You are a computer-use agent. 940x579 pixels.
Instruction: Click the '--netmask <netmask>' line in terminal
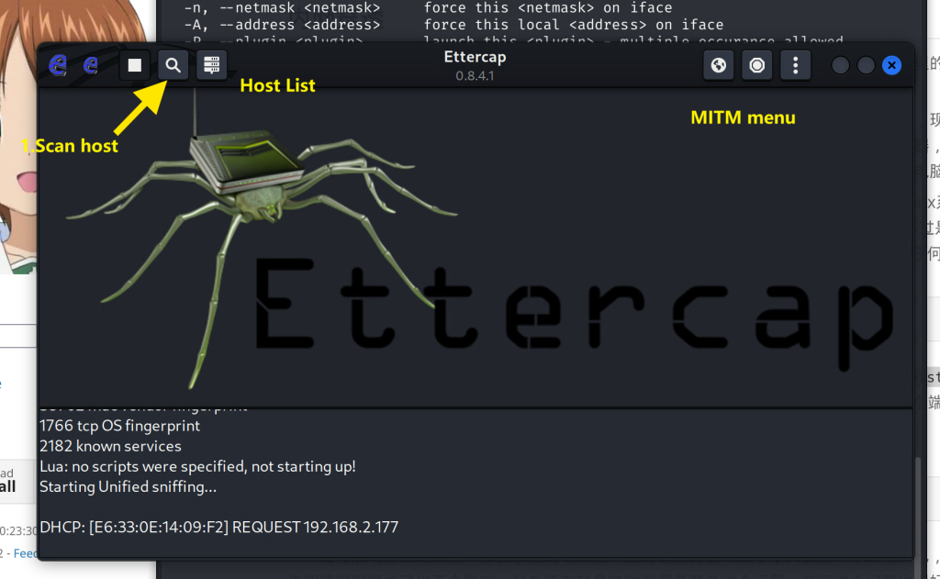[428, 7]
